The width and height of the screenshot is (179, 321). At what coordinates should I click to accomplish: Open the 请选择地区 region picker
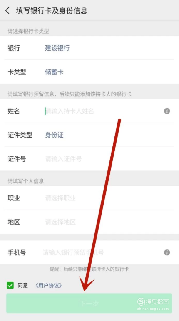[60, 222]
